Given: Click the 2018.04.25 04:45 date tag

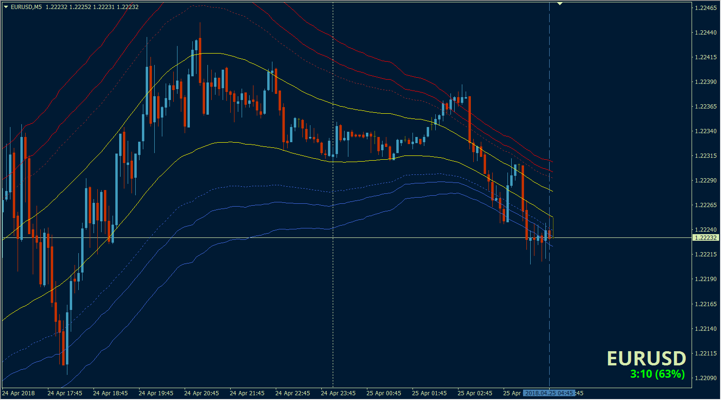Looking at the screenshot, I should [549, 393].
